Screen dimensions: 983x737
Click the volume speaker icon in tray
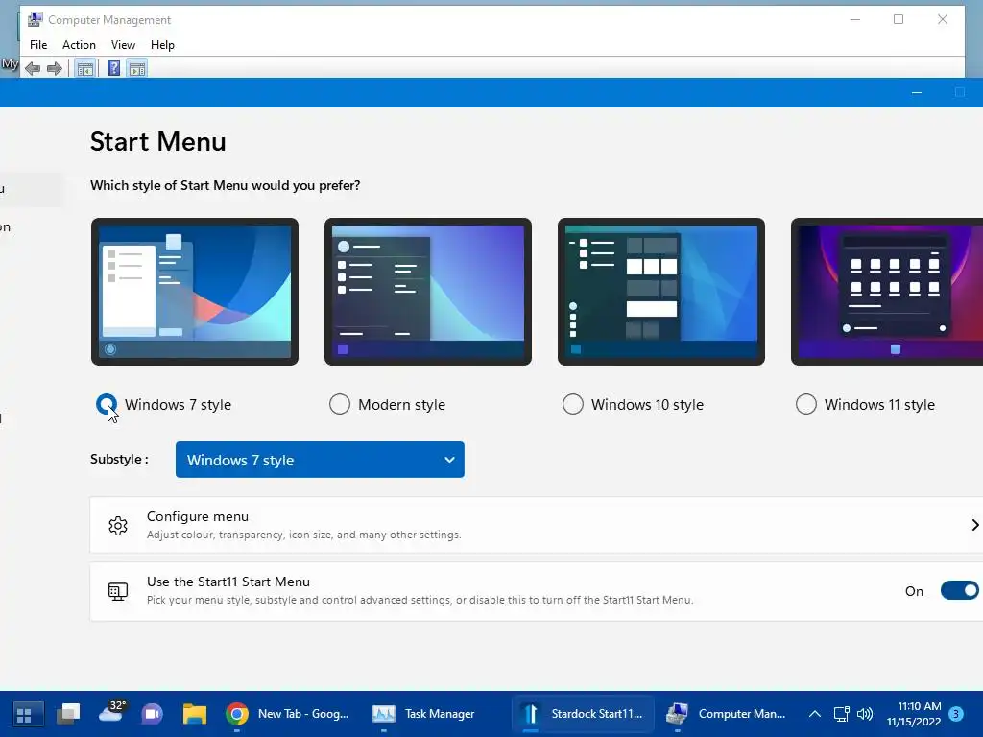tap(865, 714)
